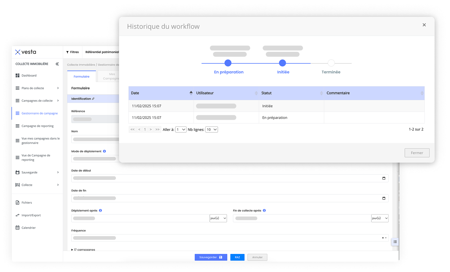Open calendar picker in Date de début field

[384, 178]
